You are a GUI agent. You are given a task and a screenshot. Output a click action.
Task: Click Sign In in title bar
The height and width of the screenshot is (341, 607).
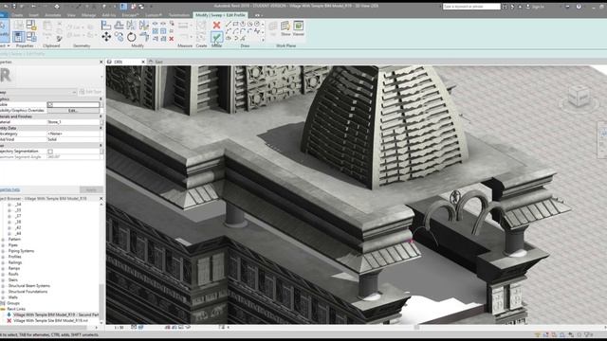click(x=538, y=7)
